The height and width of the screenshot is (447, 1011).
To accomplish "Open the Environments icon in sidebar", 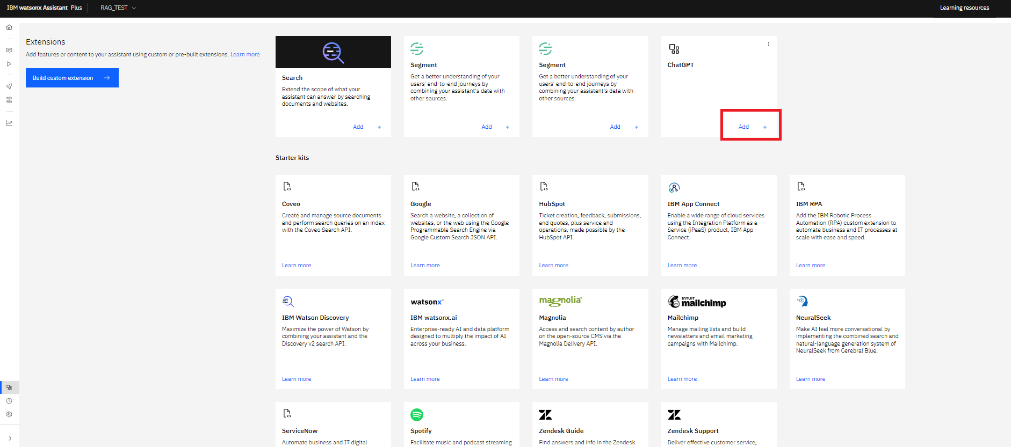I will pos(9,100).
